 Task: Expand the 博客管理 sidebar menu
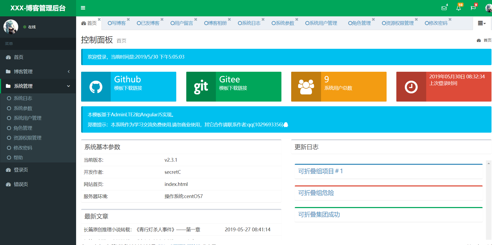[x=38, y=72]
